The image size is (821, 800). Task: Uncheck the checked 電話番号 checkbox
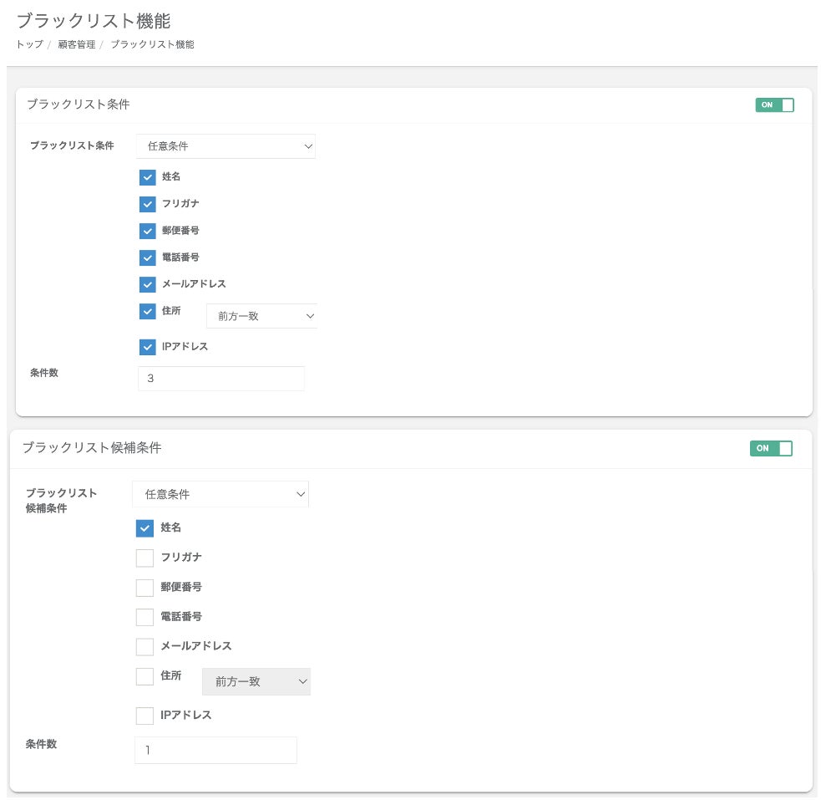point(148,257)
